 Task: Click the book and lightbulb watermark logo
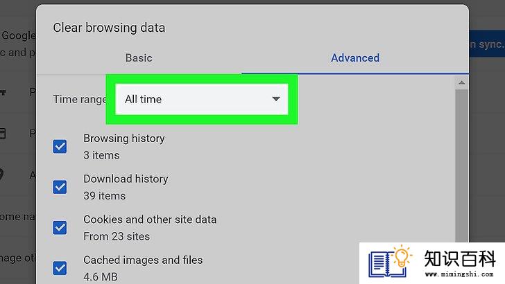[x=390, y=261]
